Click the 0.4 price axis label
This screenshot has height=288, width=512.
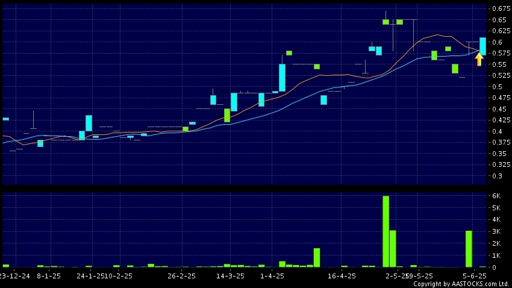498,131
